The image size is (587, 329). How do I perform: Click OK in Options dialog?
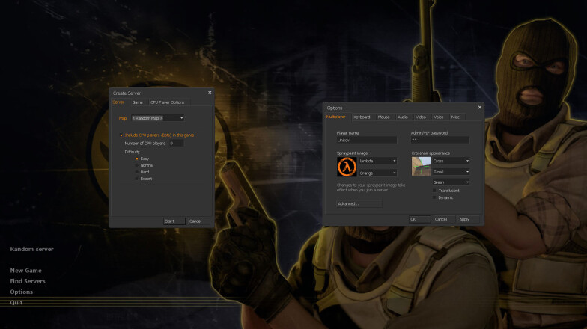[x=419, y=220]
